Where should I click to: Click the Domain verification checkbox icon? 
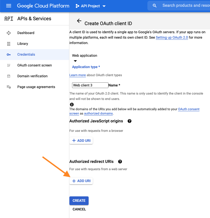coord(9,76)
